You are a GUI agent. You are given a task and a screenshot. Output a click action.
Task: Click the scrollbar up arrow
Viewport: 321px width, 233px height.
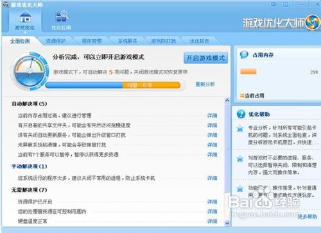coord(227,100)
